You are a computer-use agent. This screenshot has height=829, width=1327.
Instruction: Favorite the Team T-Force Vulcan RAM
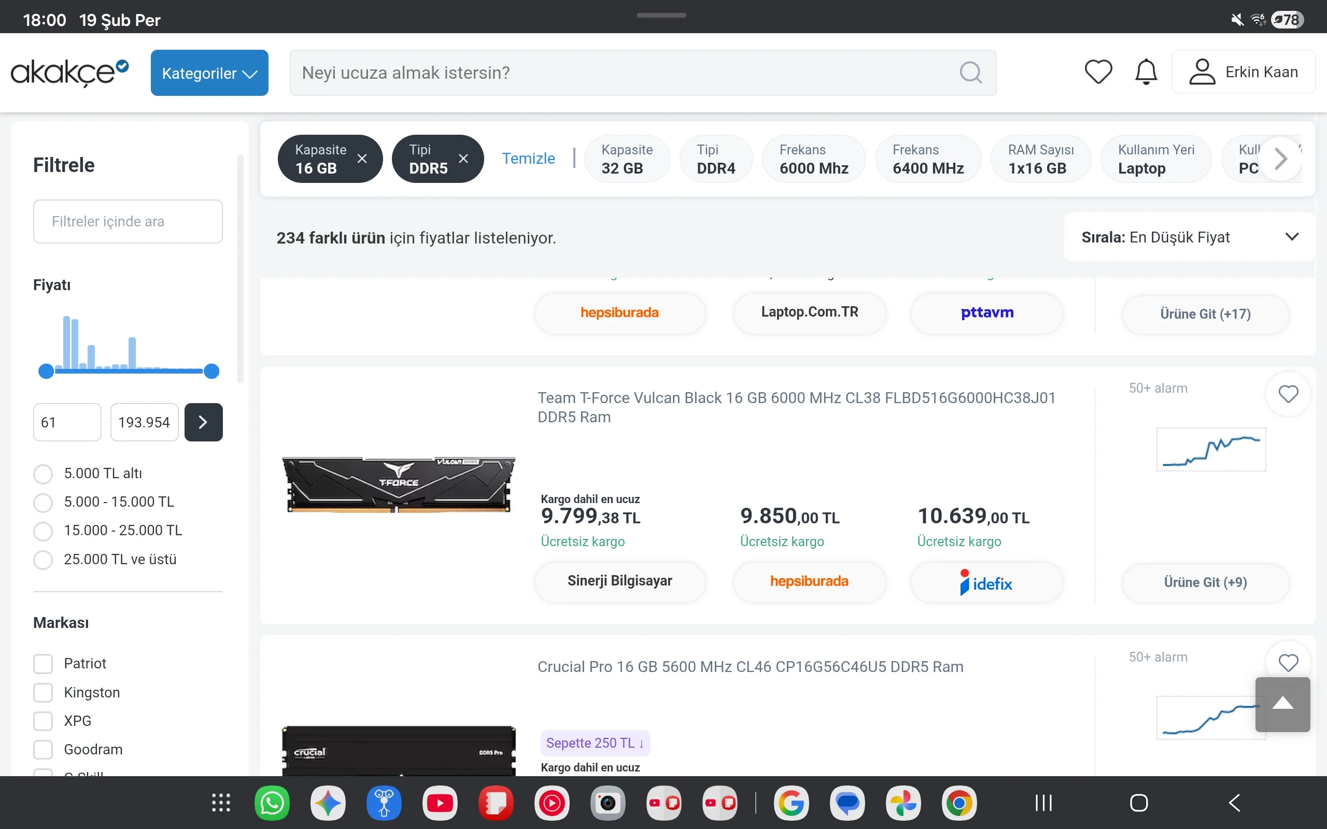point(1288,394)
